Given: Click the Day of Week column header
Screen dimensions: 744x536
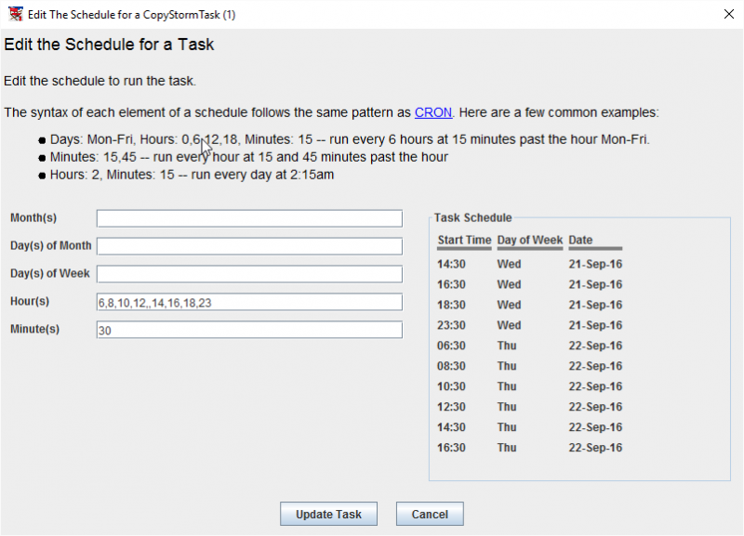Looking at the screenshot, I should point(529,241).
